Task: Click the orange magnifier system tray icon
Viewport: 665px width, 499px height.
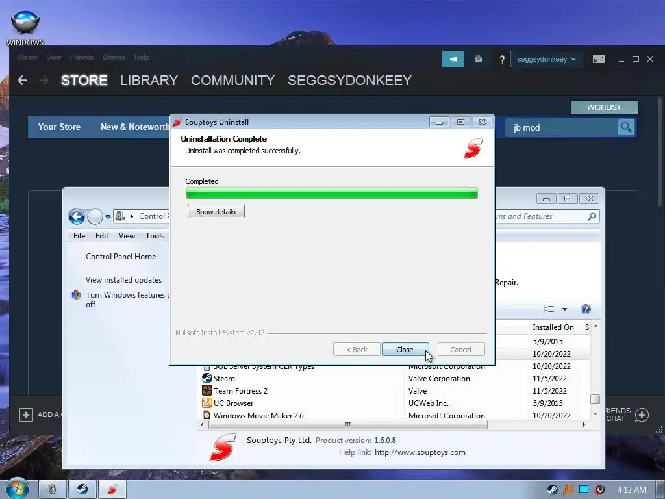Action: pyautogui.click(x=568, y=490)
